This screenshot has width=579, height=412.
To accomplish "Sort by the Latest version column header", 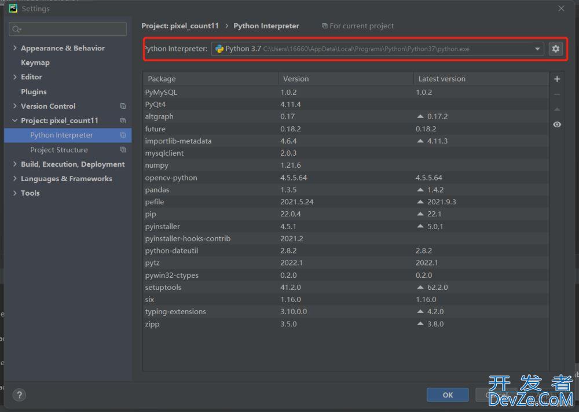I will 482,79.
